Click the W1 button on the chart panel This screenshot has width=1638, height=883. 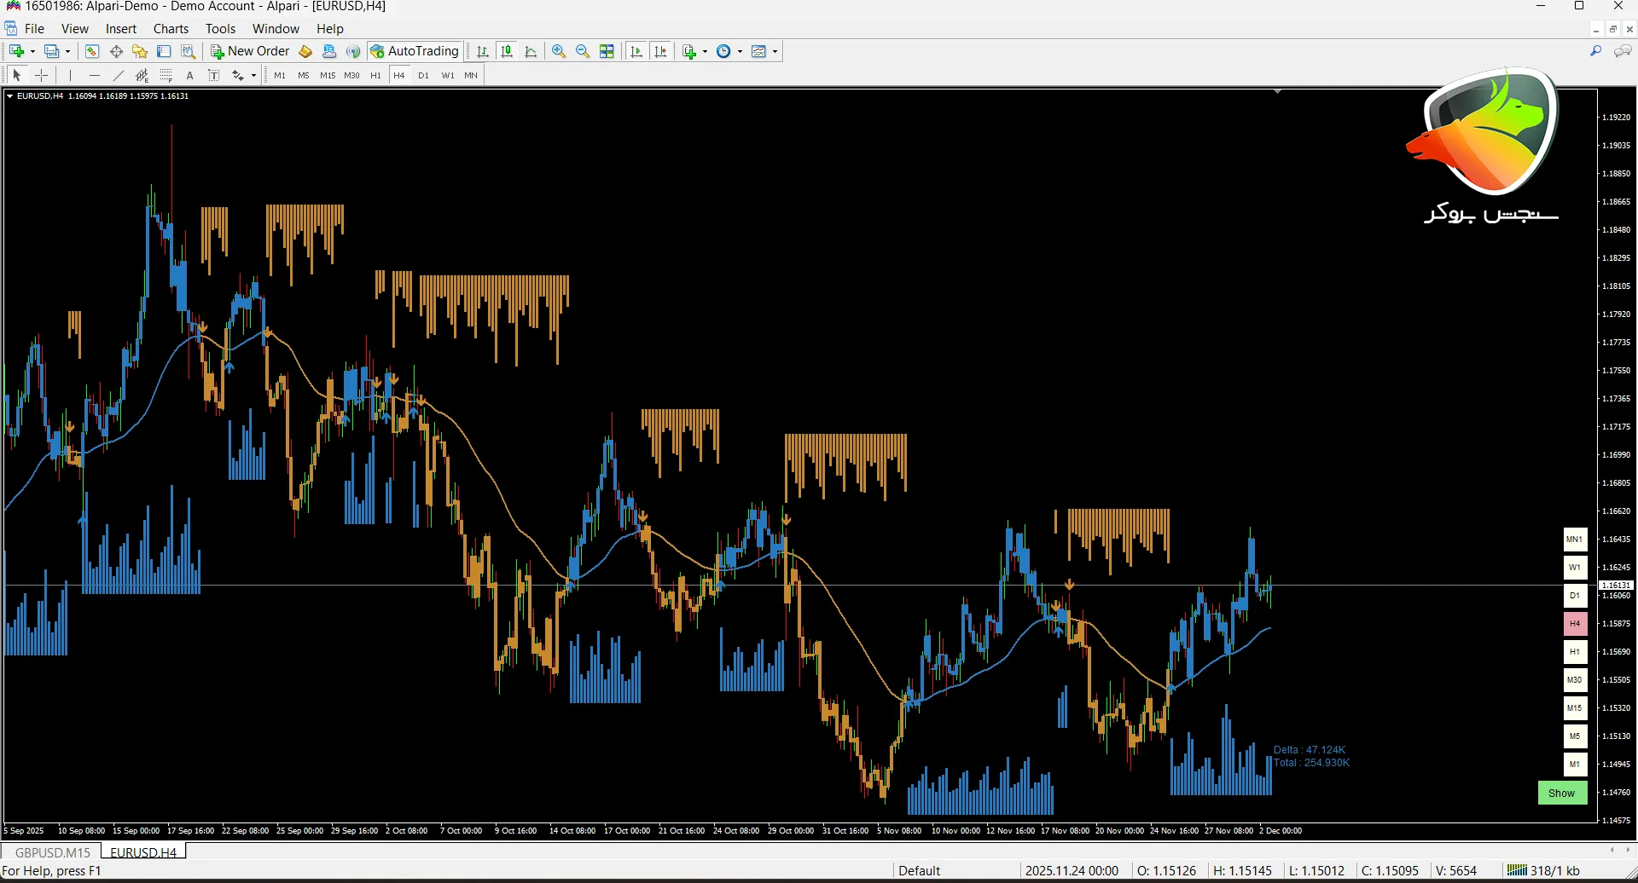click(1574, 567)
